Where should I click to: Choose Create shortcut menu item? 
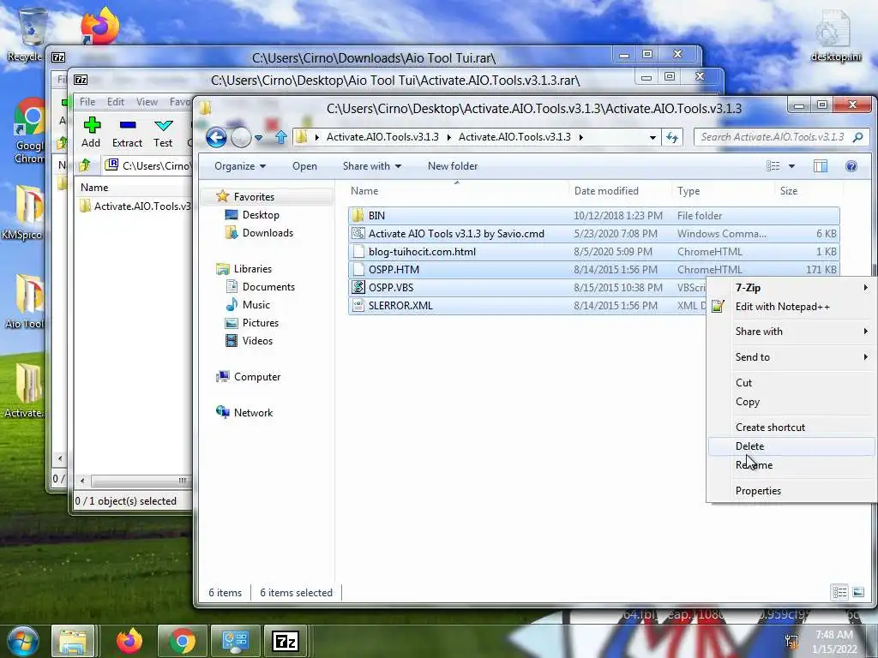pyautogui.click(x=791, y=427)
